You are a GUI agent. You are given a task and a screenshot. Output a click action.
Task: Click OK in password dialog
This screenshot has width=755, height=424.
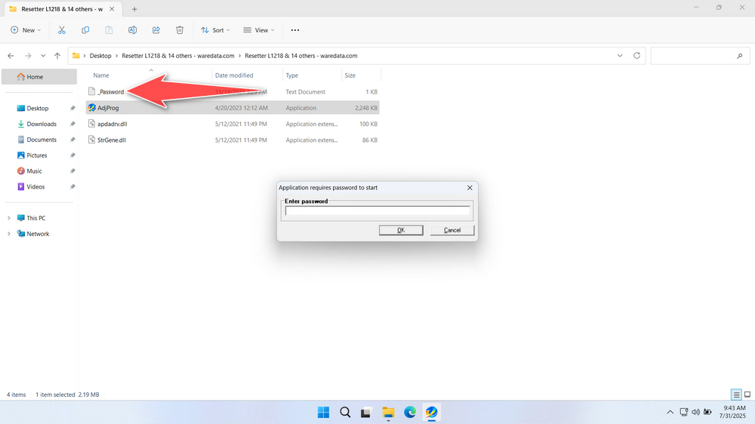[401, 230]
